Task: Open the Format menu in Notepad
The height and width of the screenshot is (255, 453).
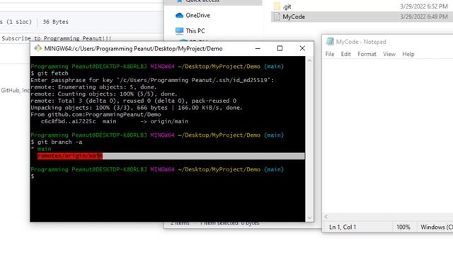Action: pyautogui.click(x=367, y=54)
